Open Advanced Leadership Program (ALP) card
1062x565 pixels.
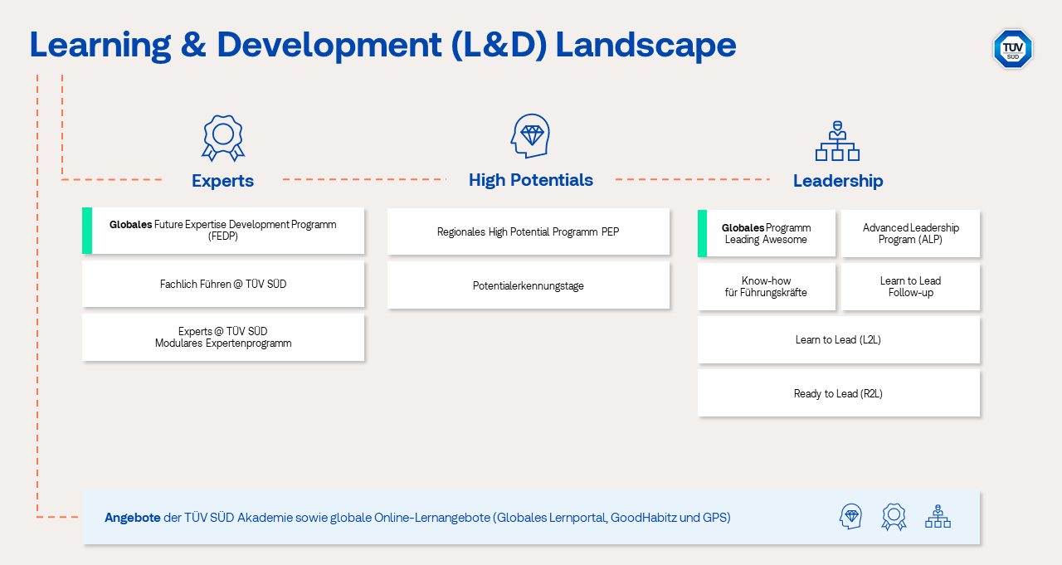911,233
